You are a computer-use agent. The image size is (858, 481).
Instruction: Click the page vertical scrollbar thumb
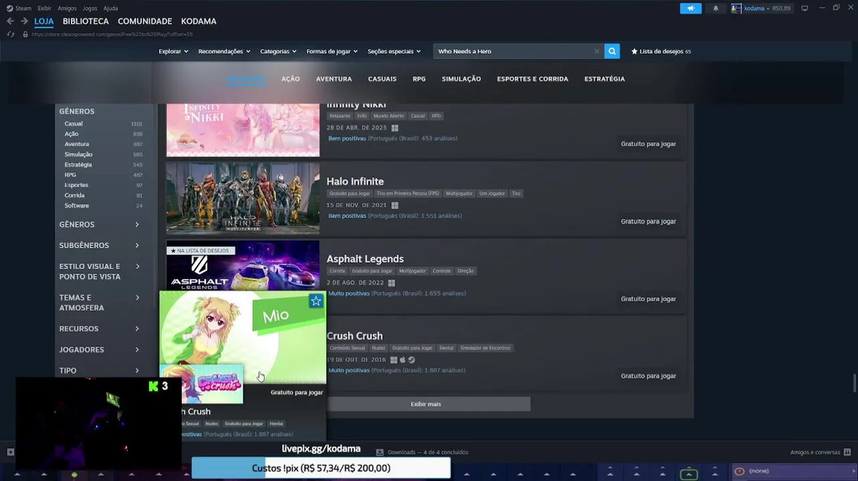(854, 384)
